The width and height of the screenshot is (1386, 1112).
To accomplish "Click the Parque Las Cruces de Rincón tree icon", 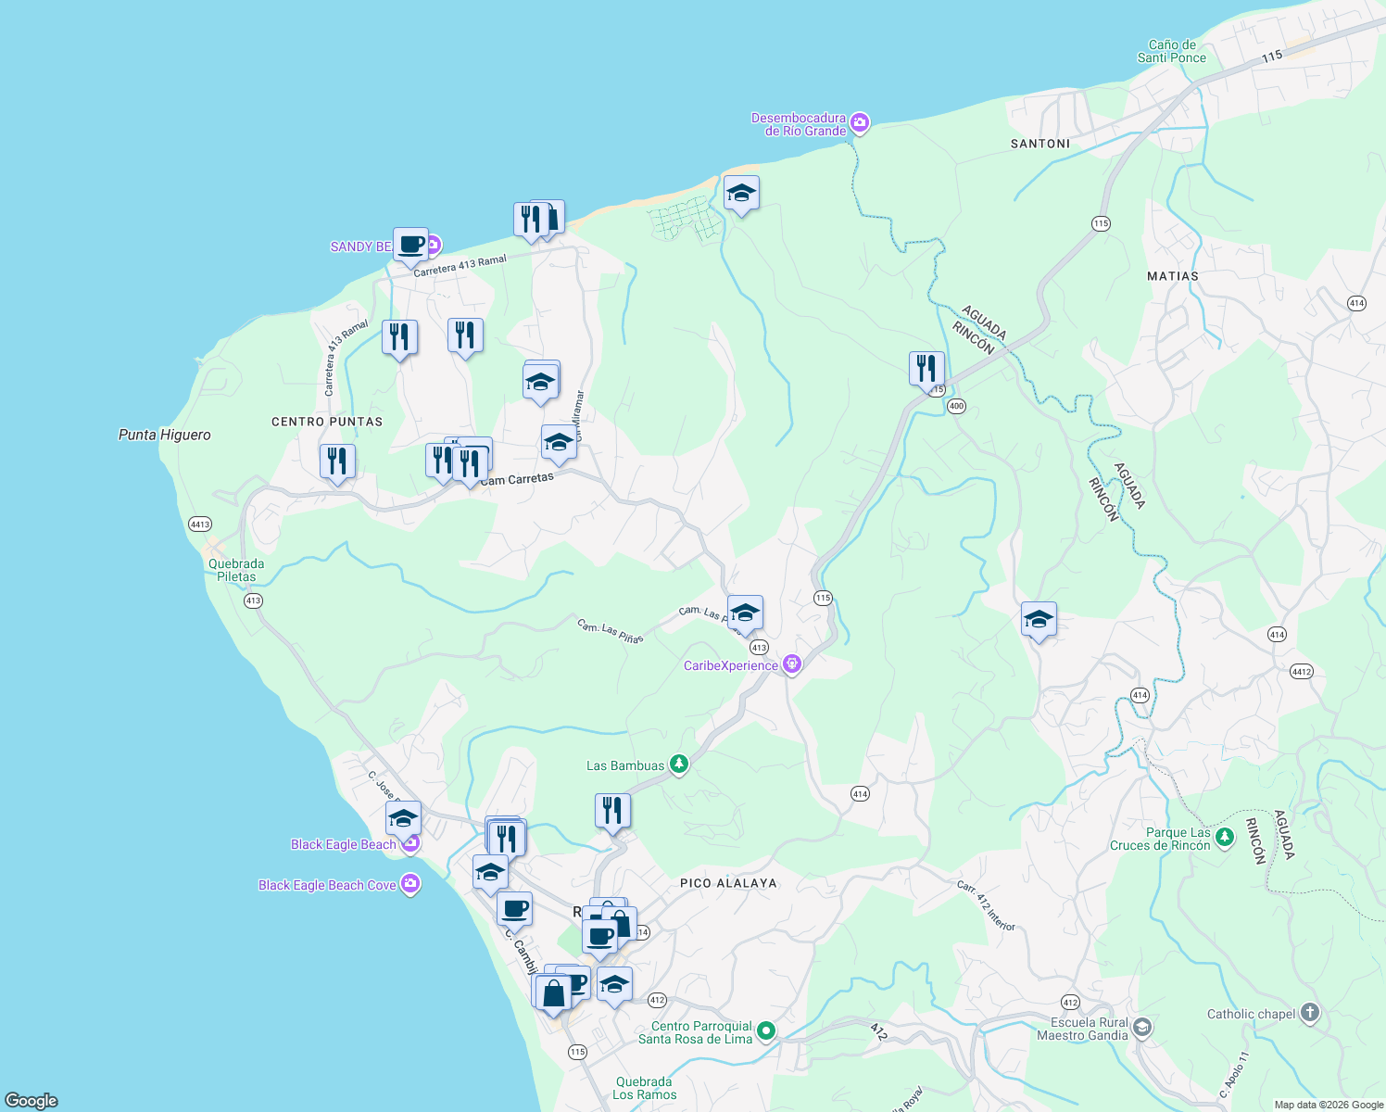I will pyautogui.click(x=1225, y=837).
